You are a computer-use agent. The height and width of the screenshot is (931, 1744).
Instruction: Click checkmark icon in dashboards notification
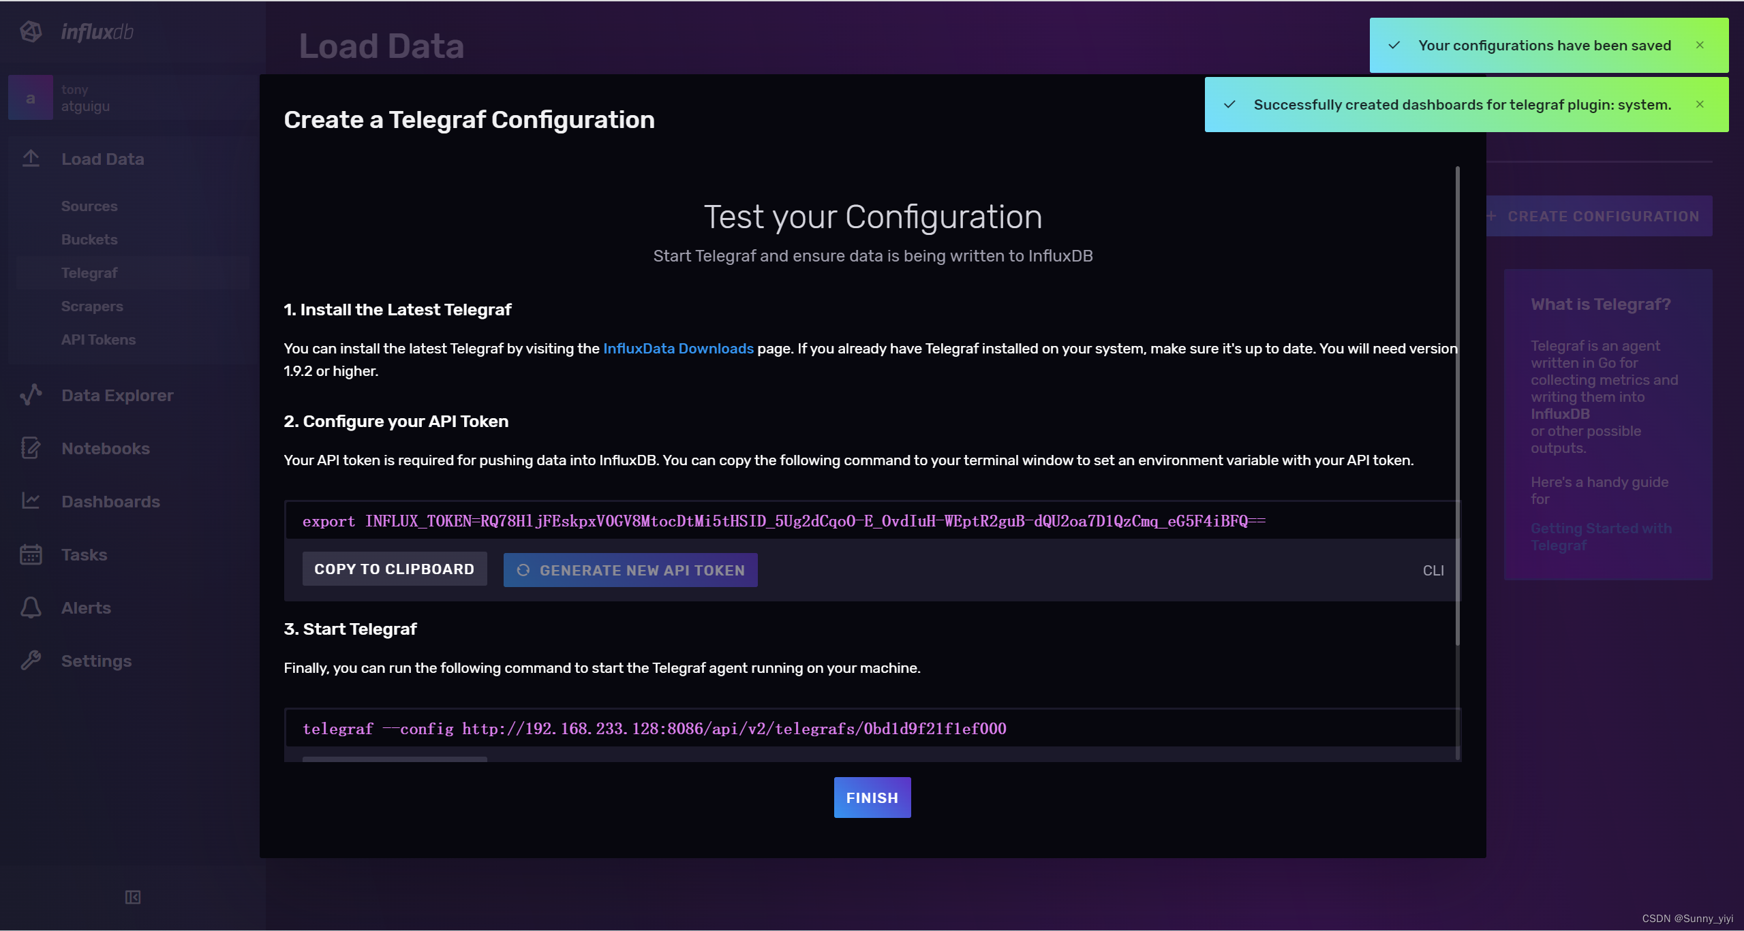click(1229, 104)
